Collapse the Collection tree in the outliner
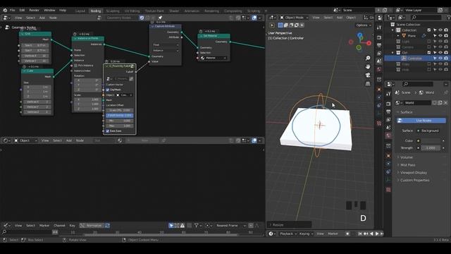The height and width of the screenshot is (254, 451). coord(393,30)
